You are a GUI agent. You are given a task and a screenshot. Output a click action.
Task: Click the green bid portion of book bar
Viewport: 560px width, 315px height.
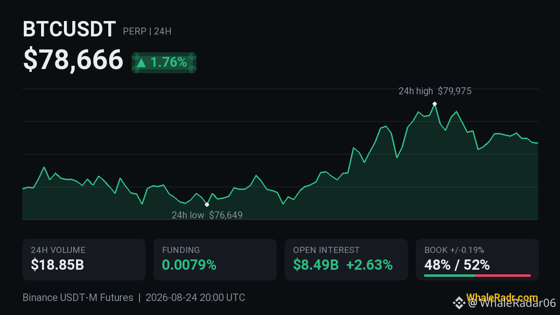[449, 275]
